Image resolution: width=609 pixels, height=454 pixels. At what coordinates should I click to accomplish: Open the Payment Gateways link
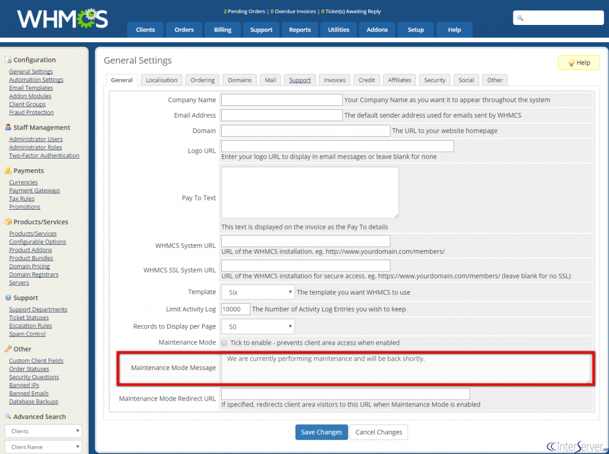click(x=34, y=191)
